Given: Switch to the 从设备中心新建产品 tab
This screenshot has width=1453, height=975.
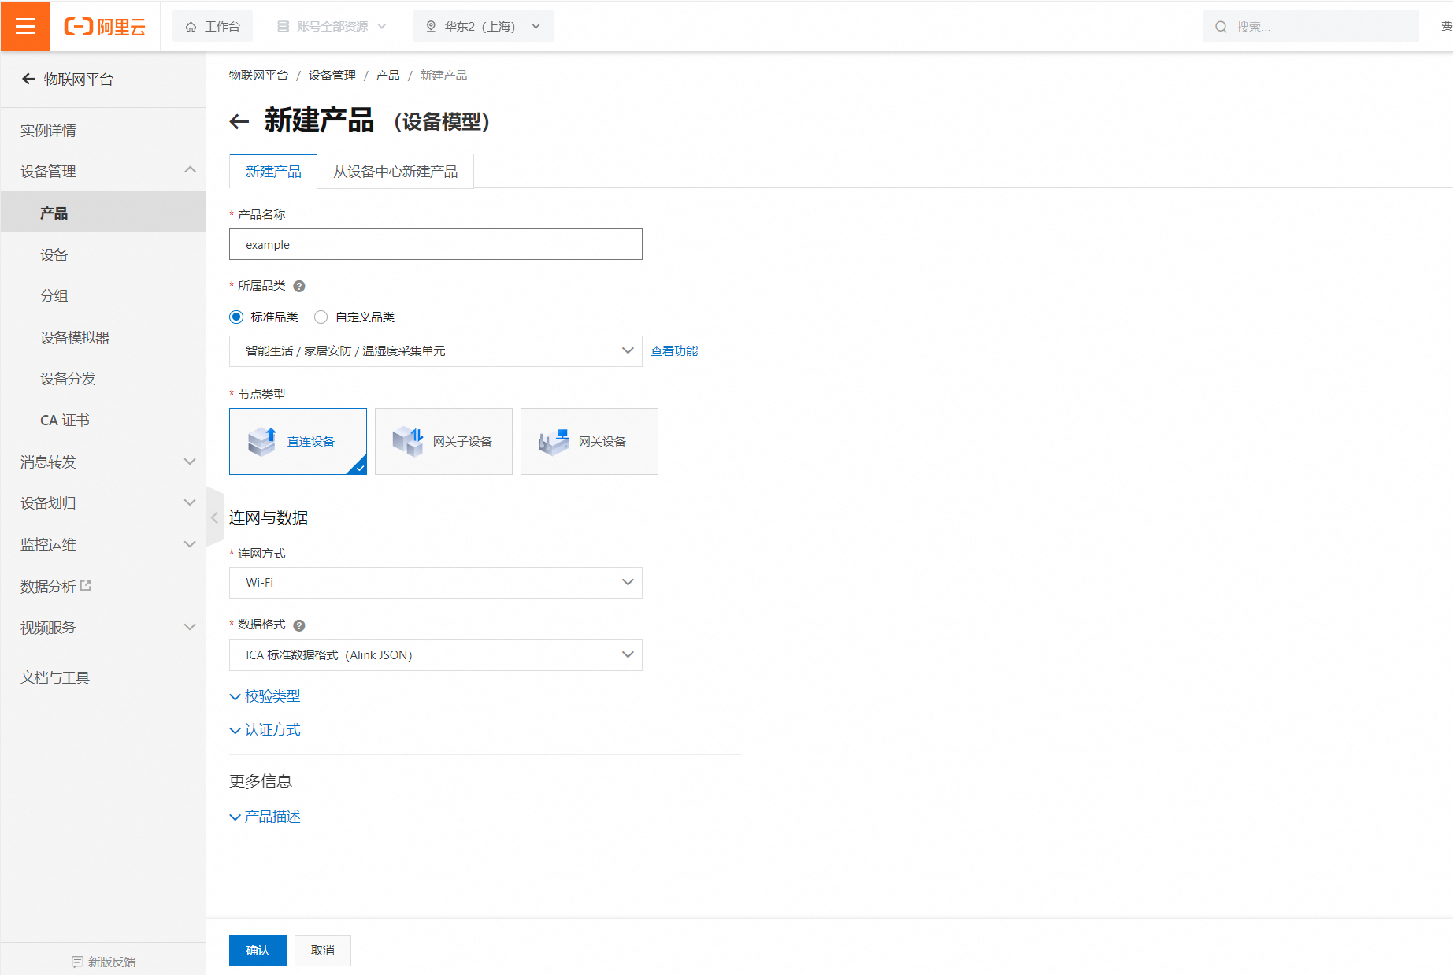Looking at the screenshot, I should 395,171.
